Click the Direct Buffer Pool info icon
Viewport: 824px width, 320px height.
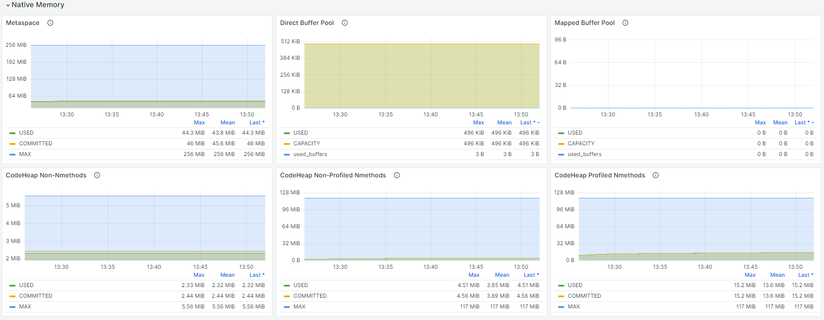pos(345,23)
